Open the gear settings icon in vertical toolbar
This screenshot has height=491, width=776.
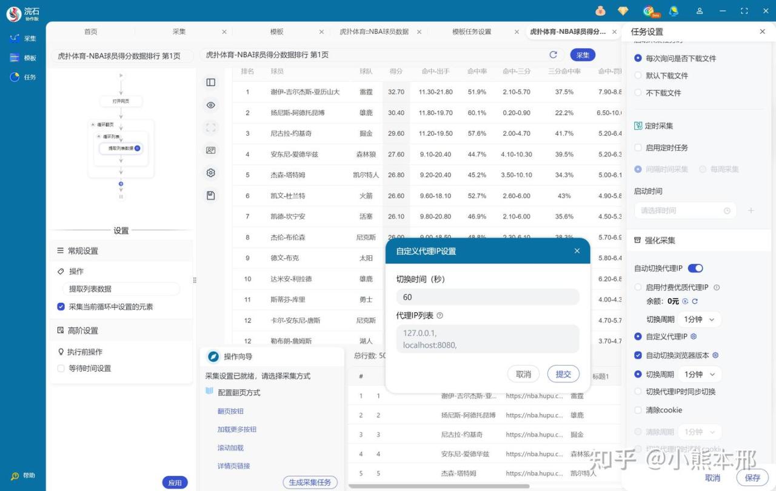pyautogui.click(x=211, y=173)
